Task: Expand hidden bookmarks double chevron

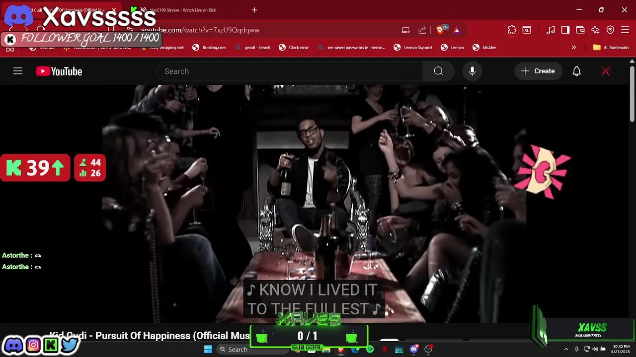Action: pyautogui.click(x=574, y=48)
